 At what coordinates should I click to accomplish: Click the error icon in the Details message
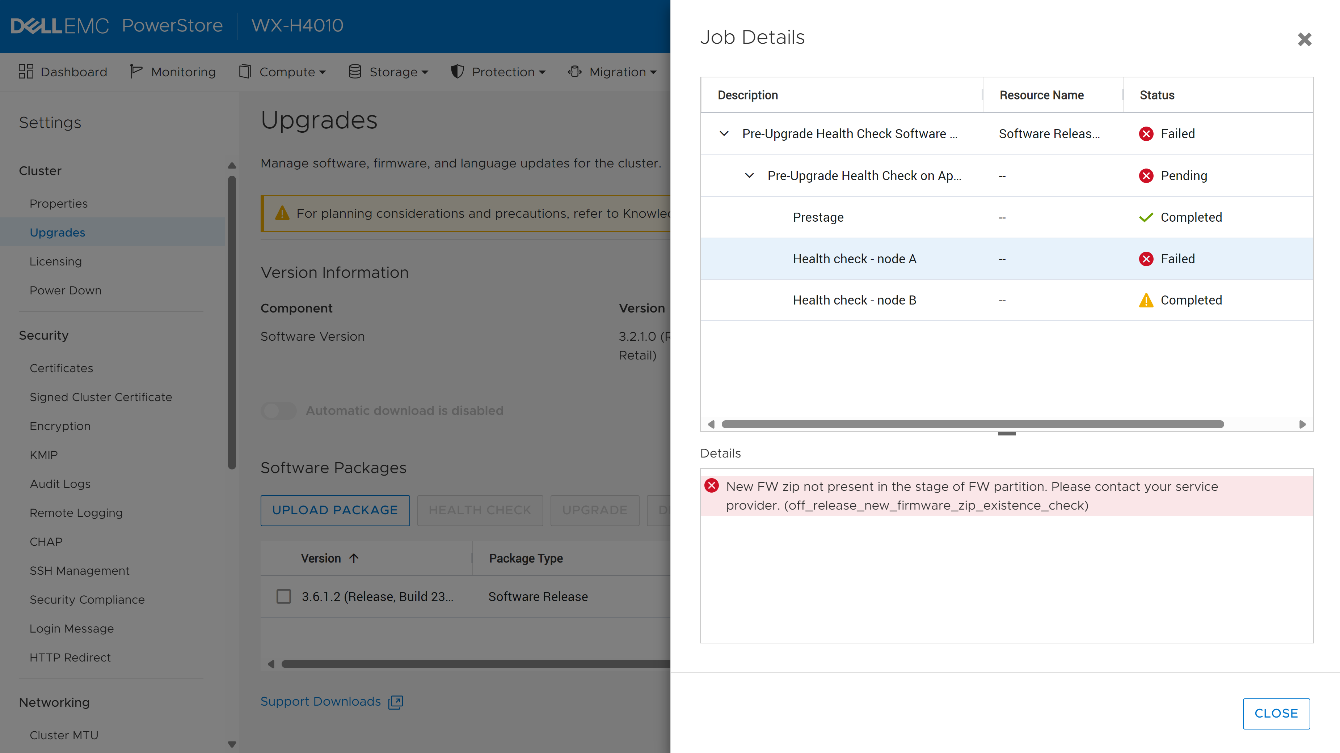click(712, 486)
